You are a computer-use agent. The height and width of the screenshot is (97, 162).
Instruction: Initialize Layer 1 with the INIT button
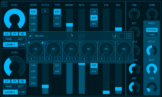[x=20, y=39]
